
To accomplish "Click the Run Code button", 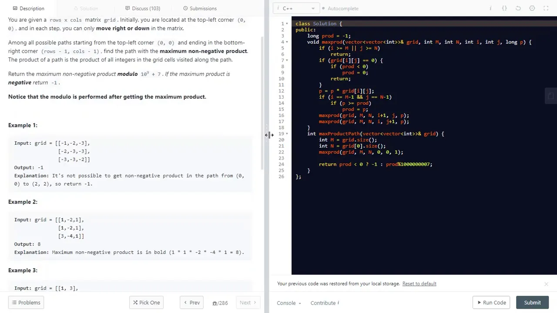I will click(492, 303).
